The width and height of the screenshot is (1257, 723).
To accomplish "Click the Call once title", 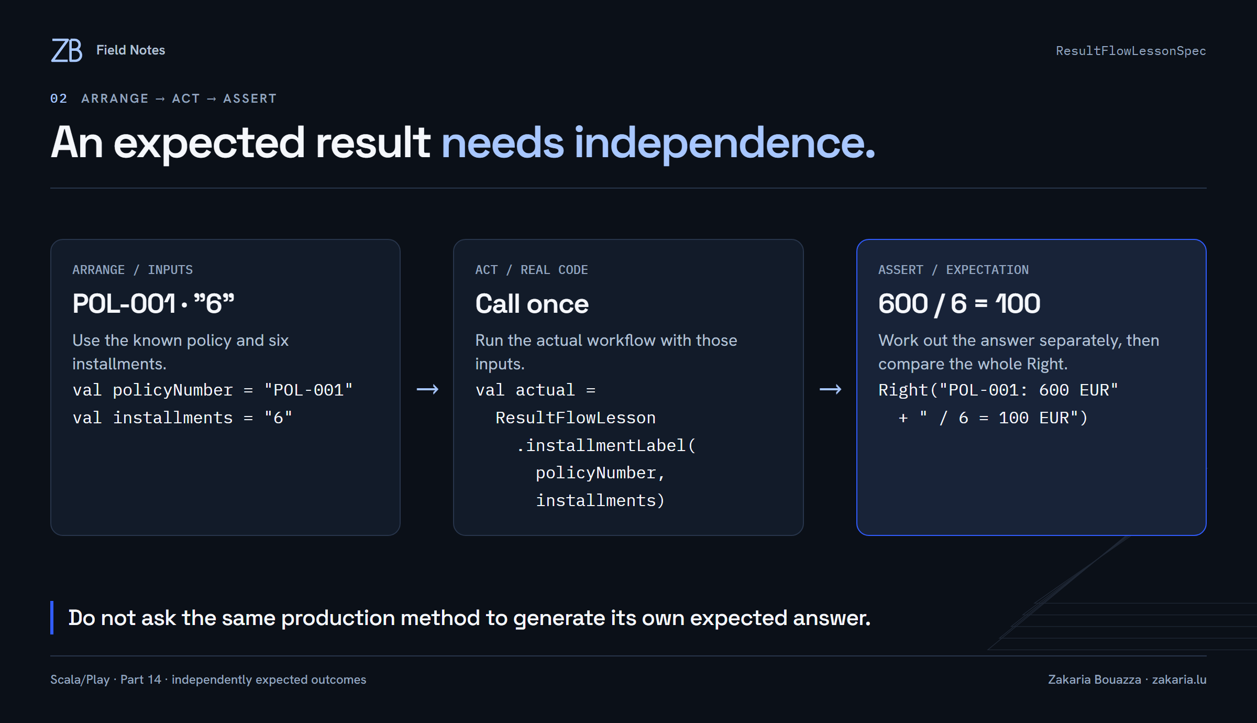I will point(532,304).
